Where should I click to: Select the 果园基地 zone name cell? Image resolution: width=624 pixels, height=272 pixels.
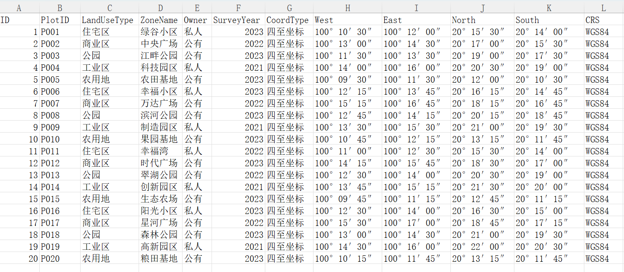160,139
